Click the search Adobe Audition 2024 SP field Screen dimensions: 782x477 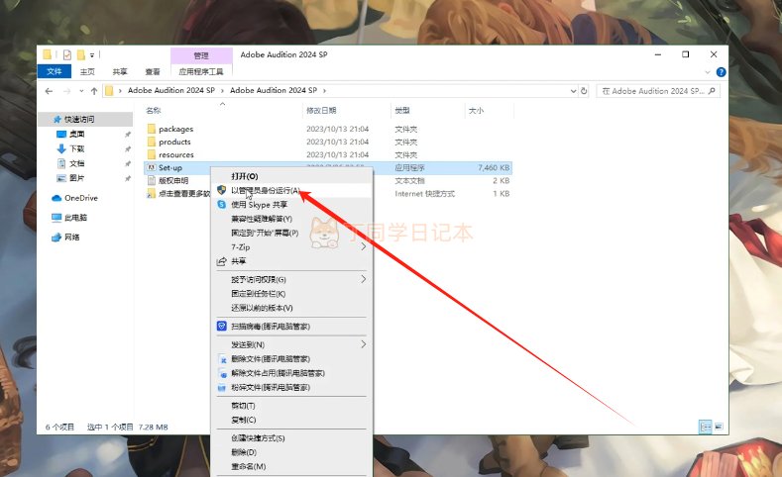(x=658, y=91)
